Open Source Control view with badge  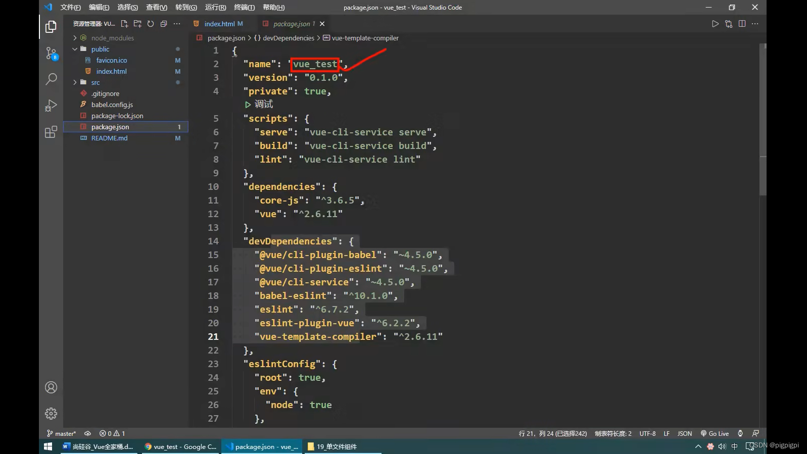[x=51, y=53]
